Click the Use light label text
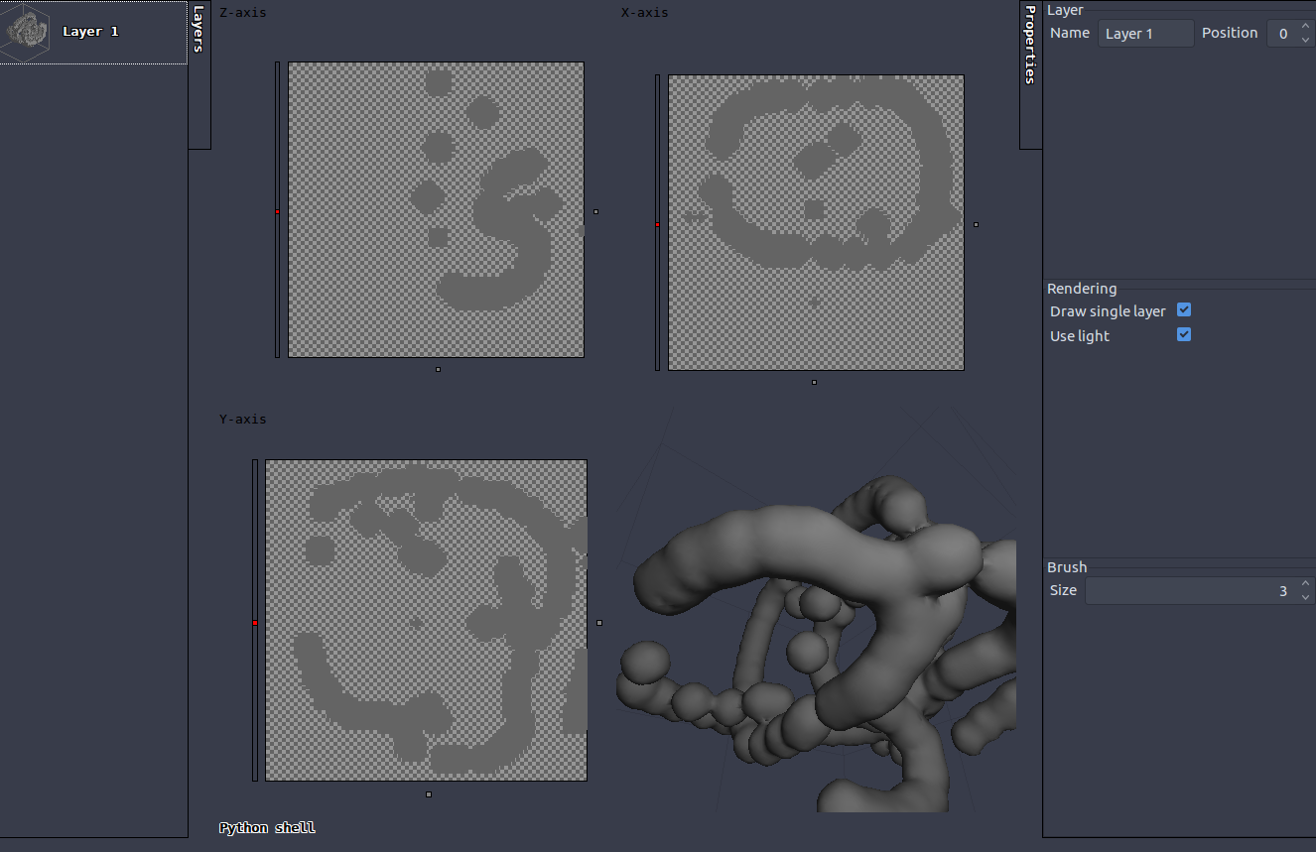This screenshot has width=1316, height=852. pos(1080,336)
